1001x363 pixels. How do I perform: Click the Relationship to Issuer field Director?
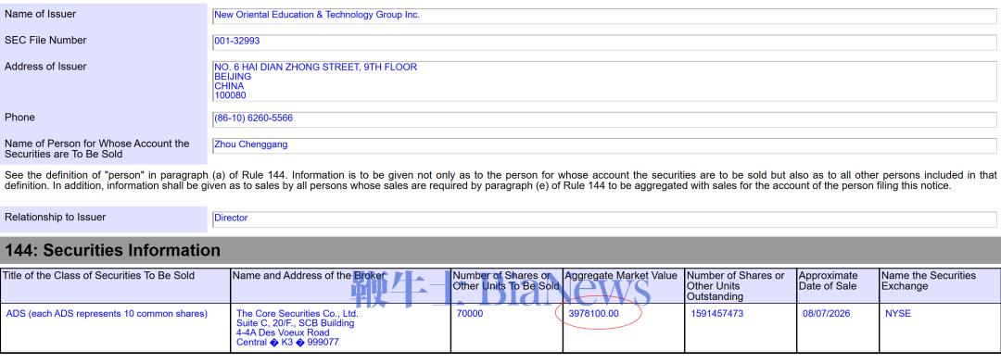pos(604,219)
